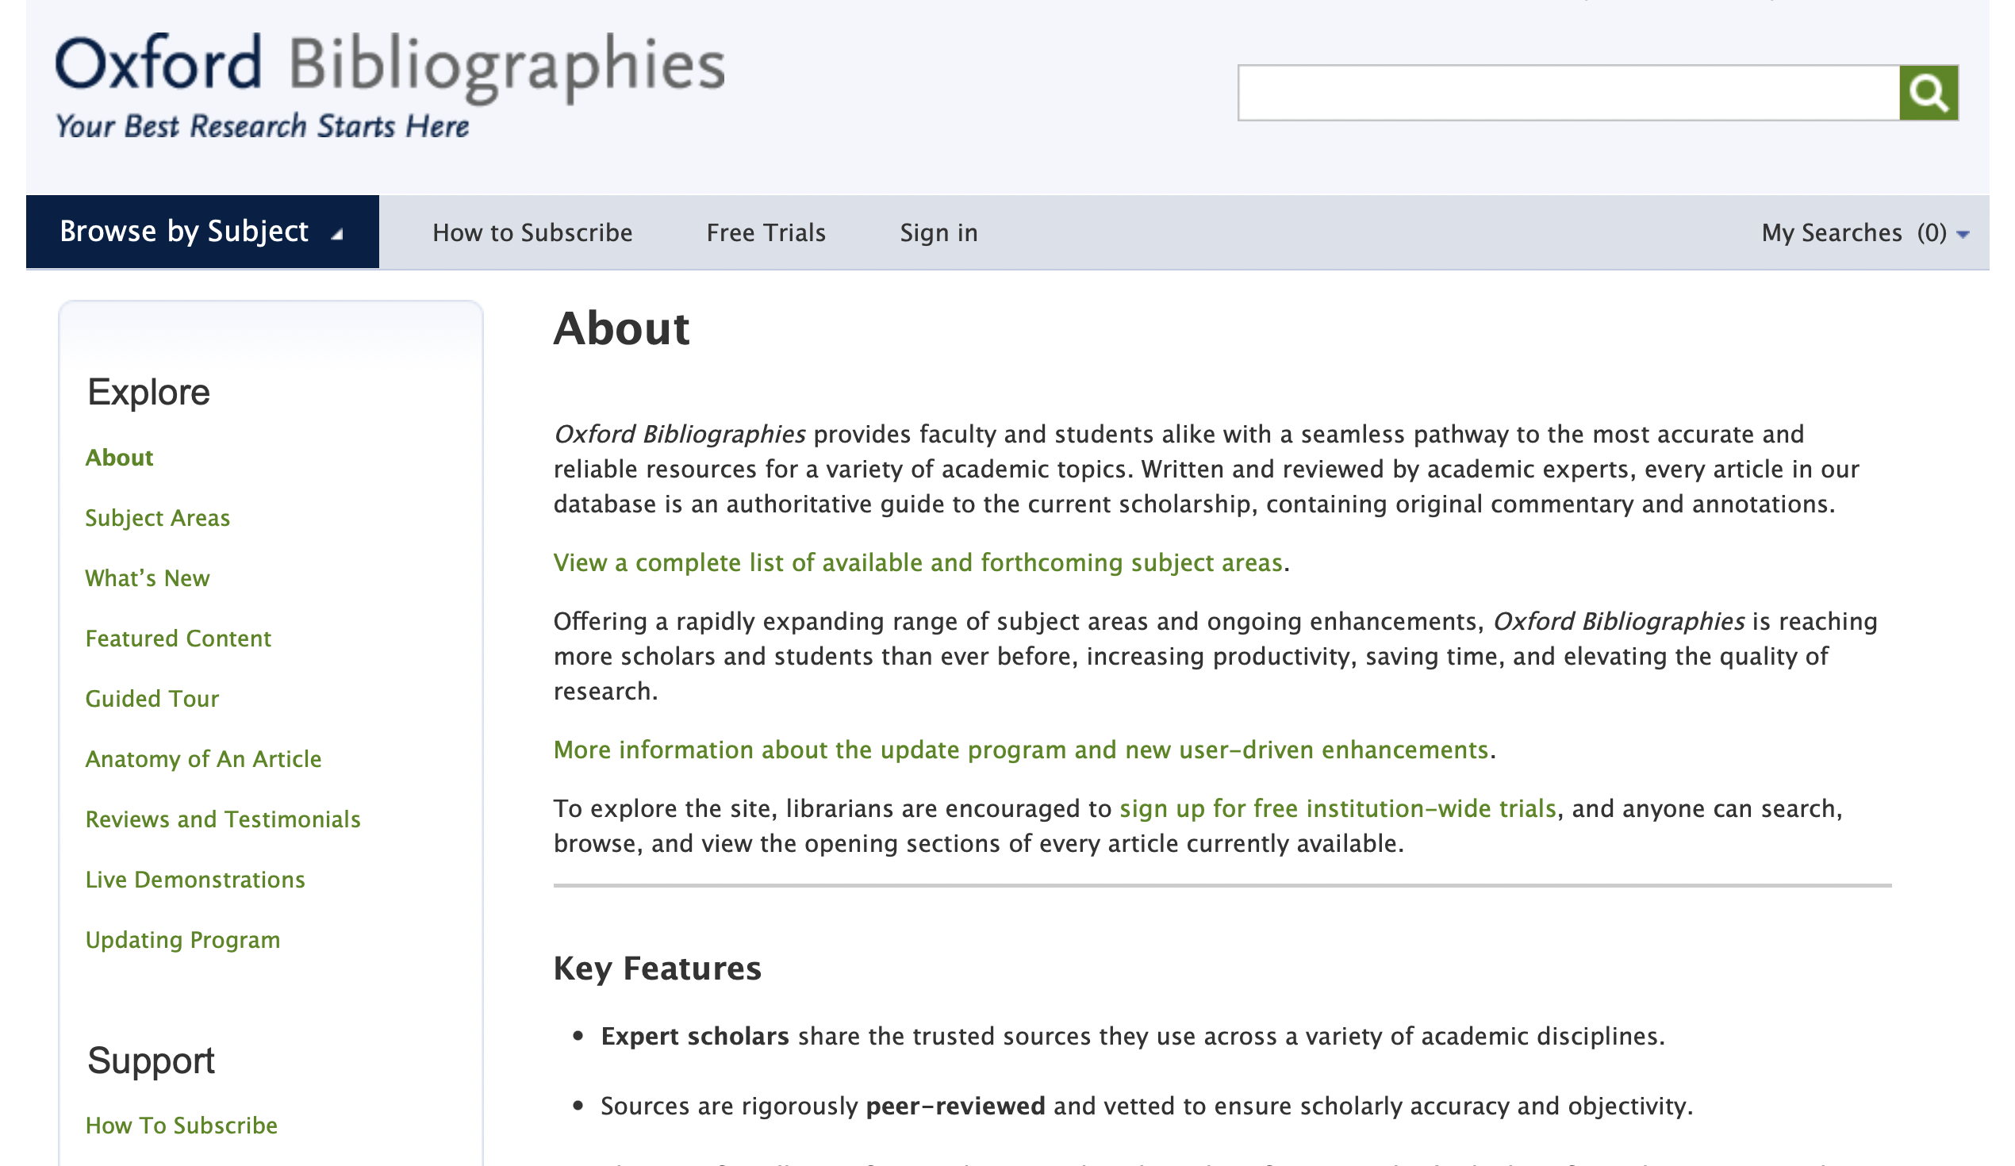This screenshot has height=1166, width=2015.
Task: Click the Key Features heading
Action: pyautogui.click(x=658, y=968)
